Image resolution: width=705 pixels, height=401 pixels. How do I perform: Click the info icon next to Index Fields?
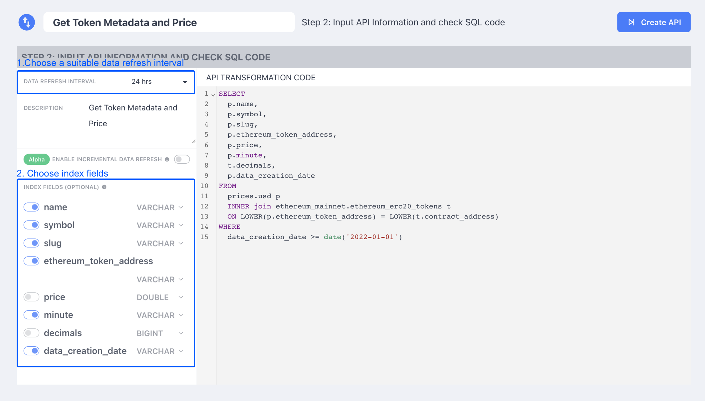[104, 187]
